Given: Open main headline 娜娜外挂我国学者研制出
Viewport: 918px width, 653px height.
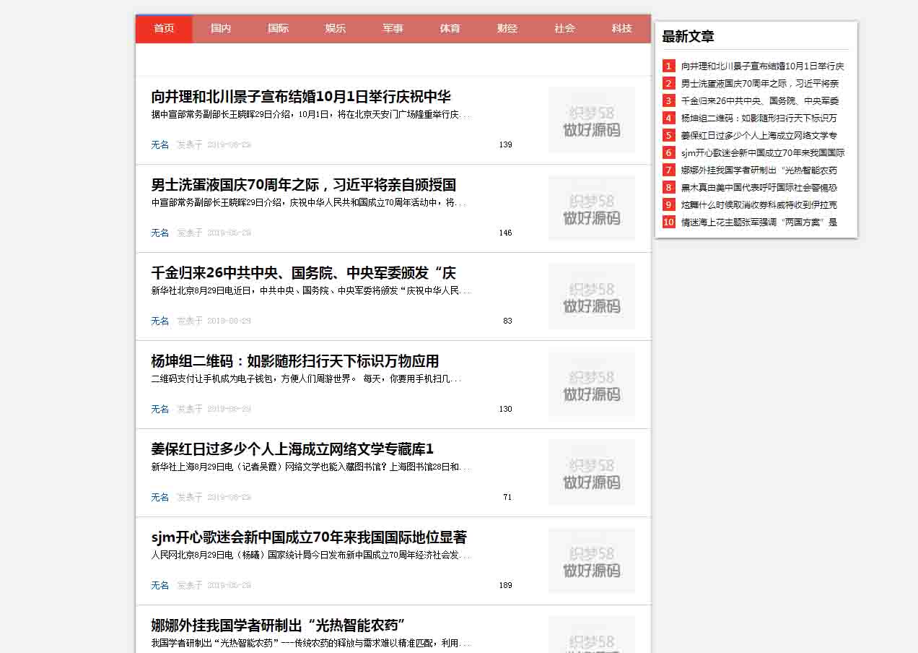Looking at the screenshot, I should (278, 626).
